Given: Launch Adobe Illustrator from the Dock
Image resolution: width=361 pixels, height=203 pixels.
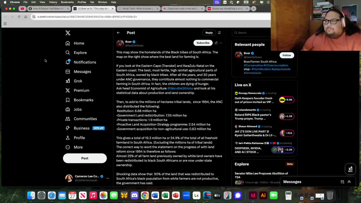Looking at the screenshot, I should coord(263,195).
